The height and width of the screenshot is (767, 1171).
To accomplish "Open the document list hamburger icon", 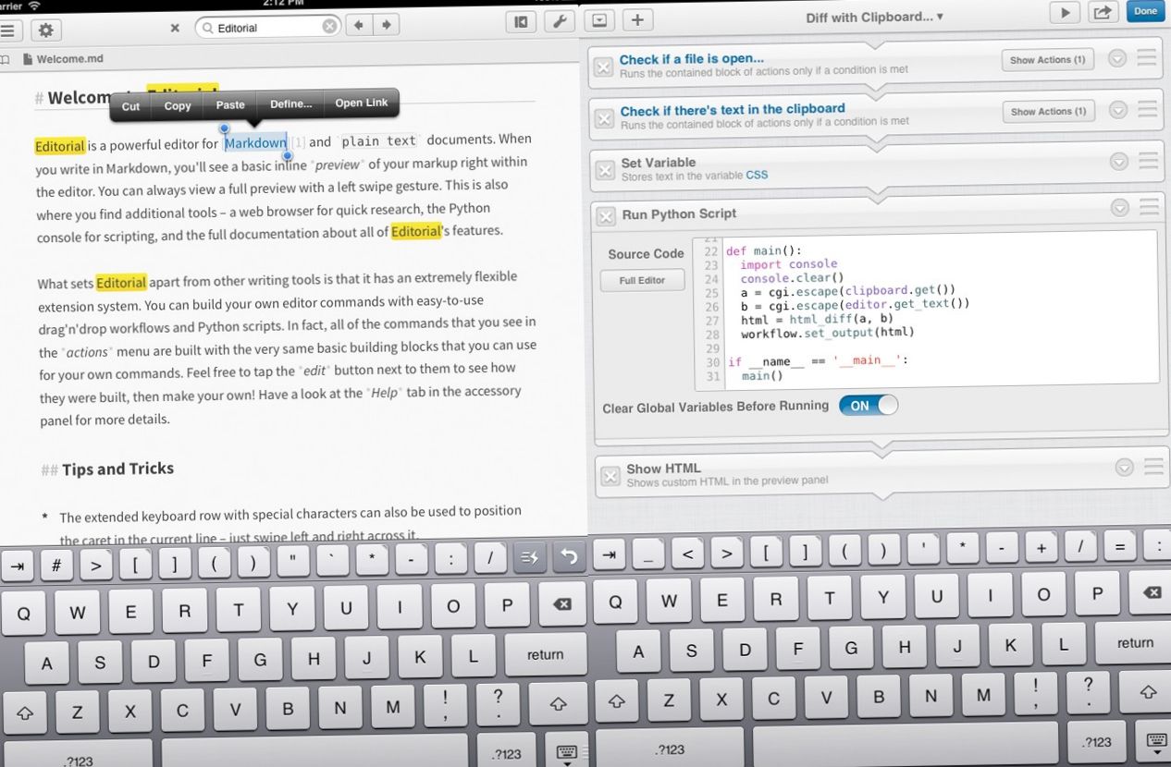I will (x=7, y=30).
